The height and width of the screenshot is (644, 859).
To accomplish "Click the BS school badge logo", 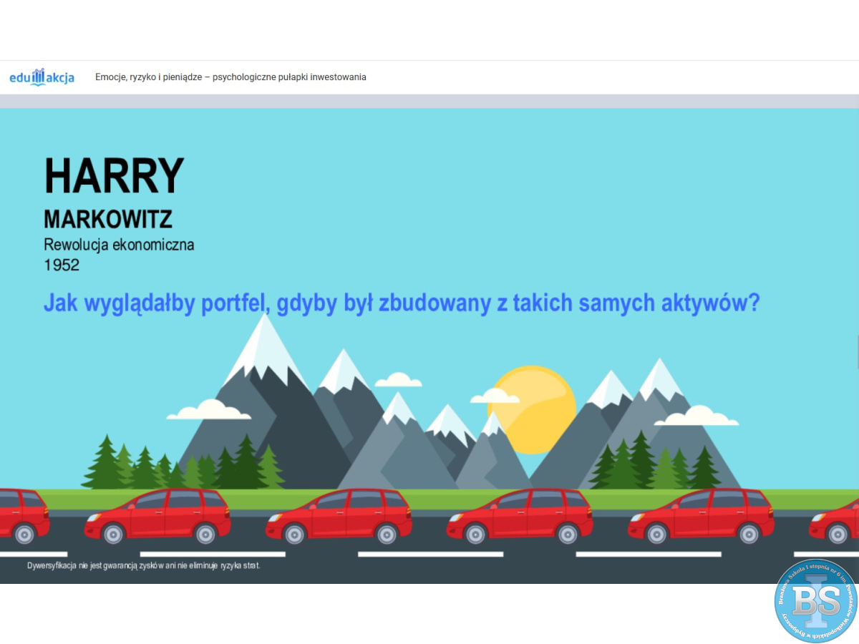I will pyautogui.click(x=816, y=601).
